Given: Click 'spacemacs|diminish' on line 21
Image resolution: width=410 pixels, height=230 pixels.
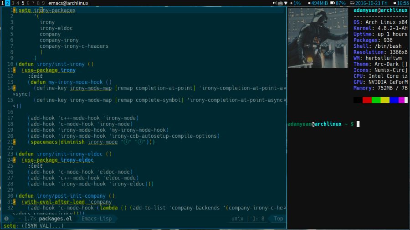Looking at the screenshot, I should pos(57,142).
